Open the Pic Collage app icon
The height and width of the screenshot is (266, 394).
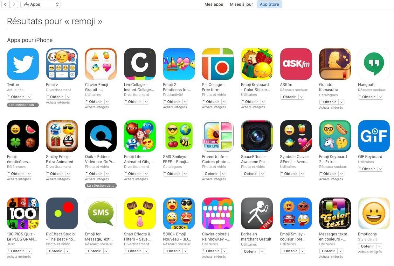point(218,64)
